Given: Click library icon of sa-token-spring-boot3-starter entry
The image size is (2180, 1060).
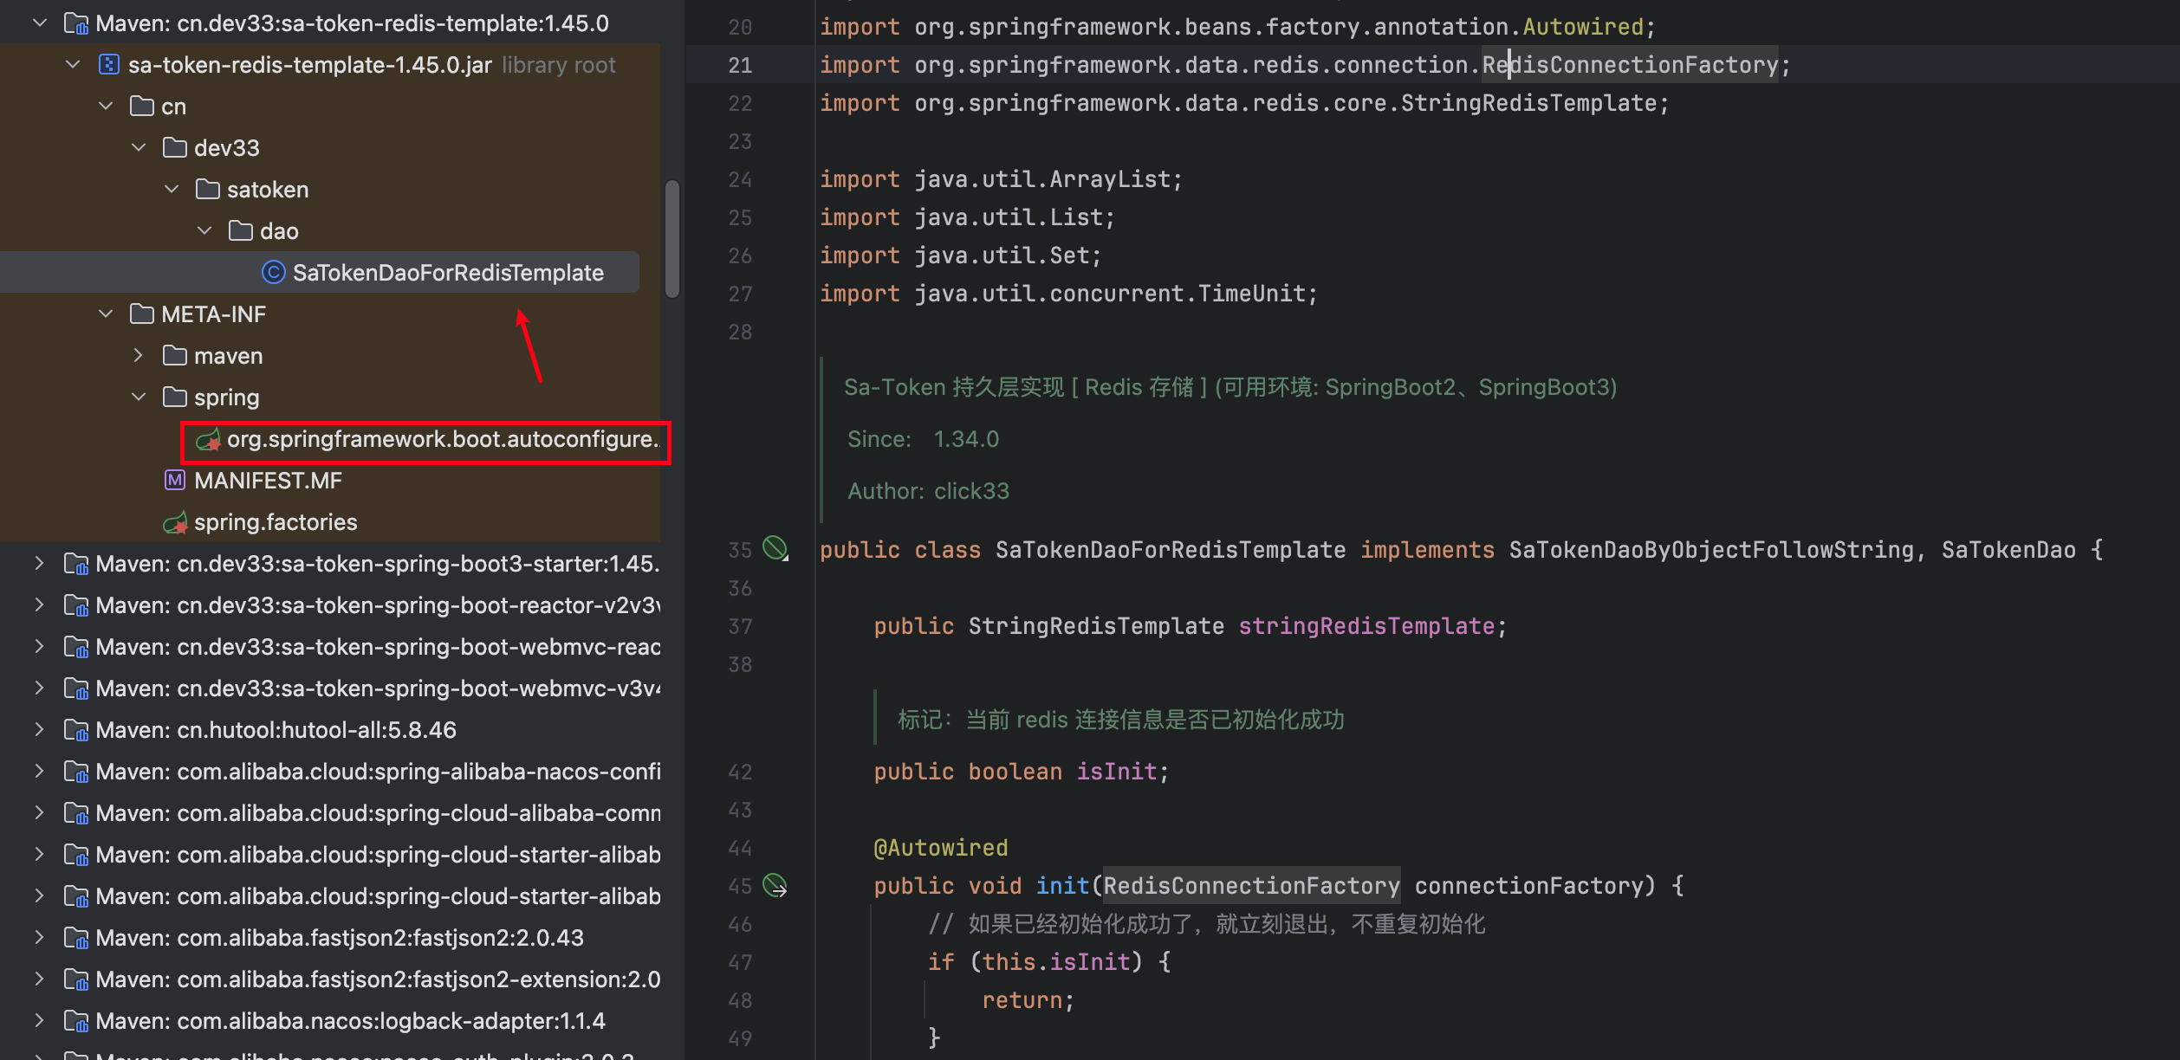Looking at the screenshot, I should [x=76, y=565].
